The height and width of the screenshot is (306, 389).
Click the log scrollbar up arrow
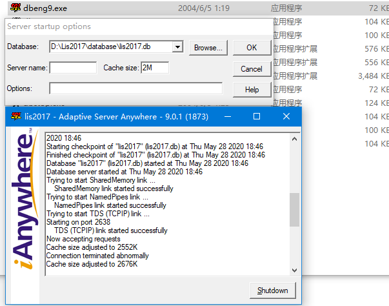click(x=294, y=139)
